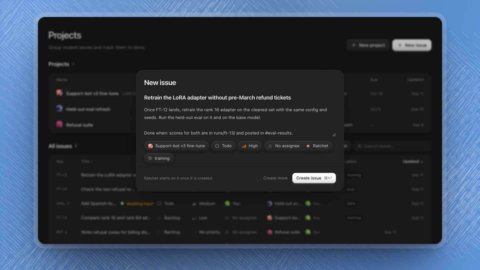The height and width of the screenshot is (270, 480).
Task: Select the Ratchet agent in assignee chip
Action: (x=317, y=146)
